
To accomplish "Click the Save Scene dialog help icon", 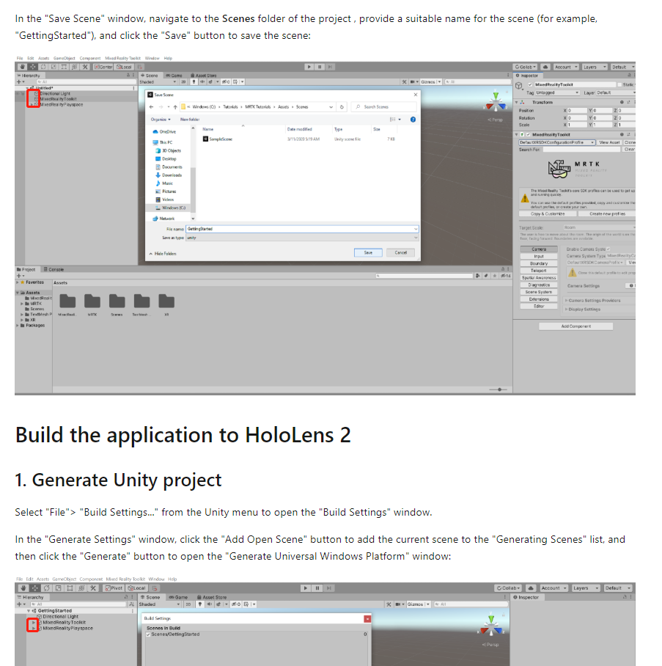I will pyautogui.click(x=413, y=120).
